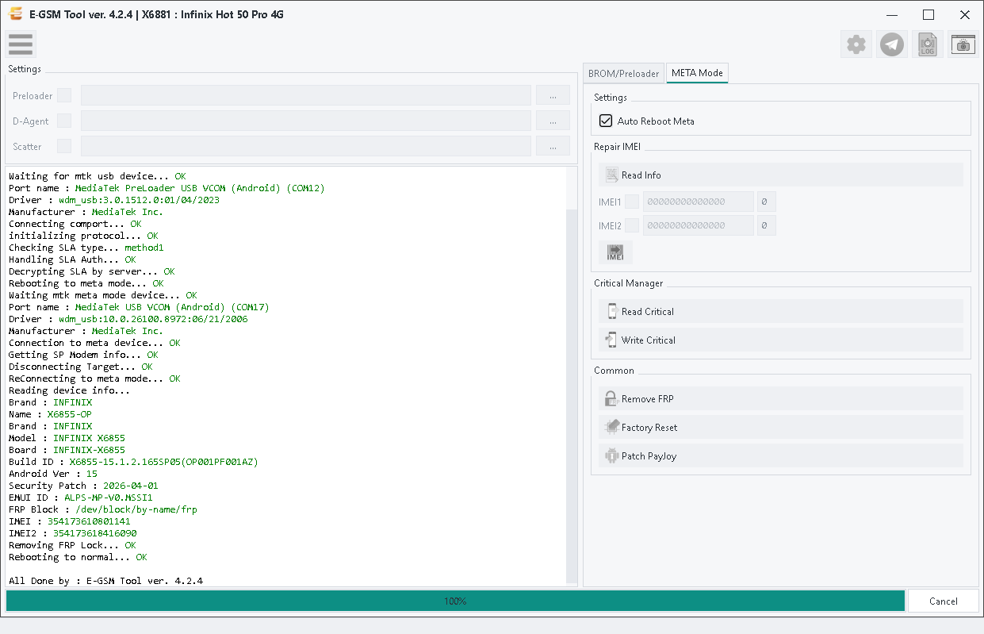
Task: Toggle the D-Agent checkbox
Action: click(x=64, y=121)
